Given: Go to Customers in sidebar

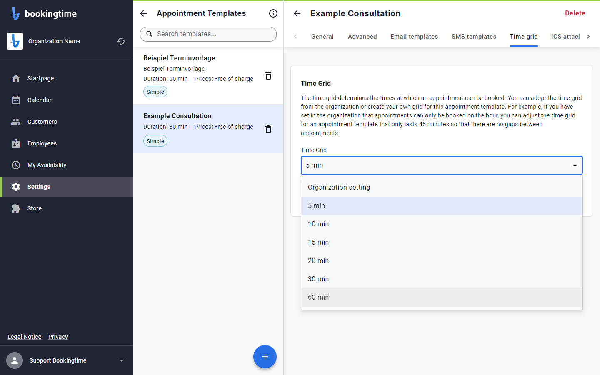Looking at the screenshot, I should (67, 122).
